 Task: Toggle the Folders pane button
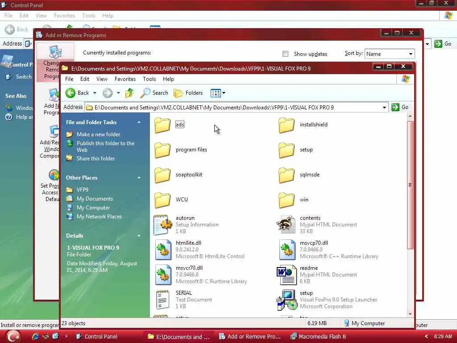coord(188,93)
